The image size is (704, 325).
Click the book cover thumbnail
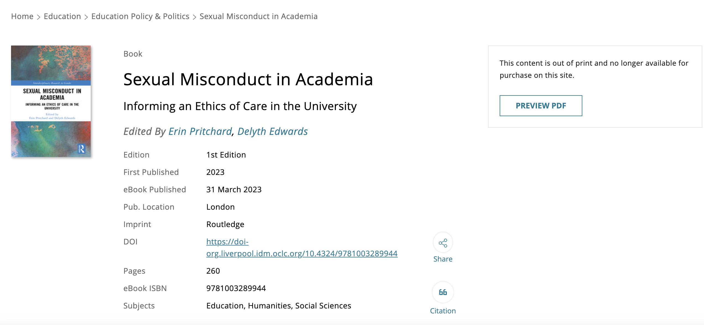tap(51, 101)
